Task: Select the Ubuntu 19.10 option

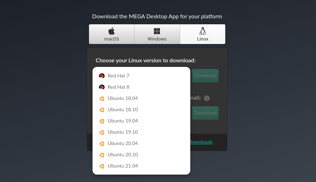Action: (123, 132)
